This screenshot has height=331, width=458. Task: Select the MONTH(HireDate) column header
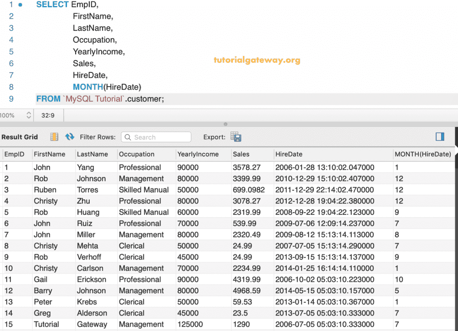pyautogui.click(x=422, y=154)
